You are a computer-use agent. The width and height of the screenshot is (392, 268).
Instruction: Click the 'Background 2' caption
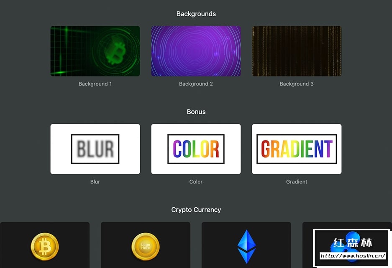pos(196,84)
